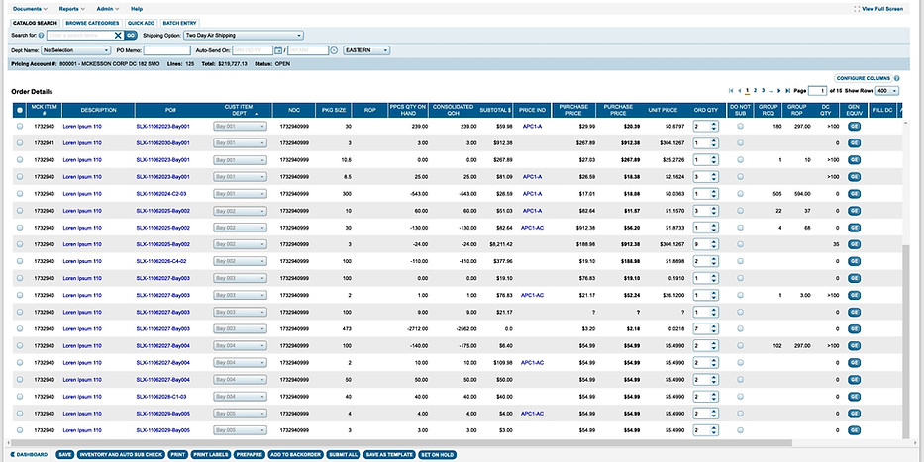Expand the Reports menu
This screenshot has width=924, height=462.
click(72, 9)
